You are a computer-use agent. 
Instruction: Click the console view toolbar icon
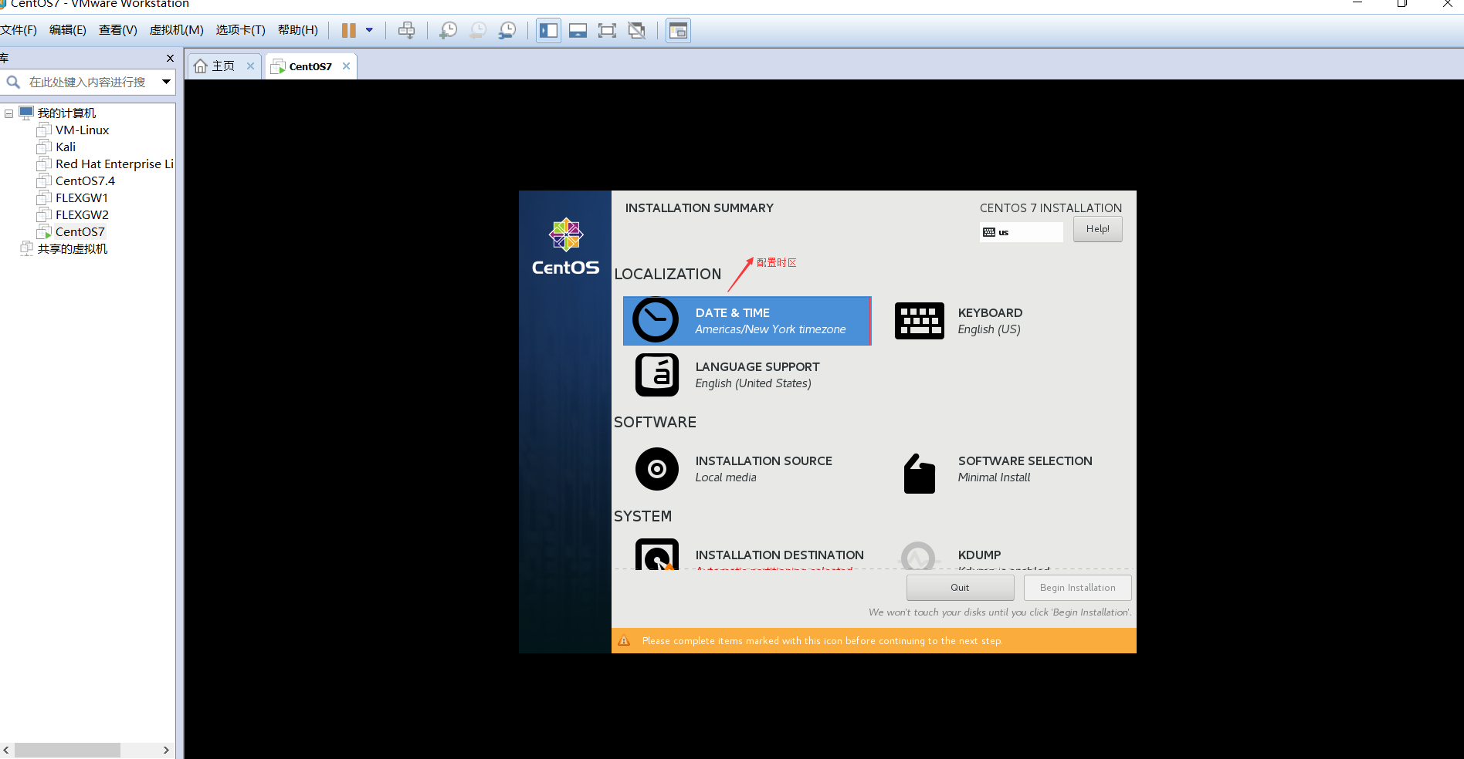[678, 30]
